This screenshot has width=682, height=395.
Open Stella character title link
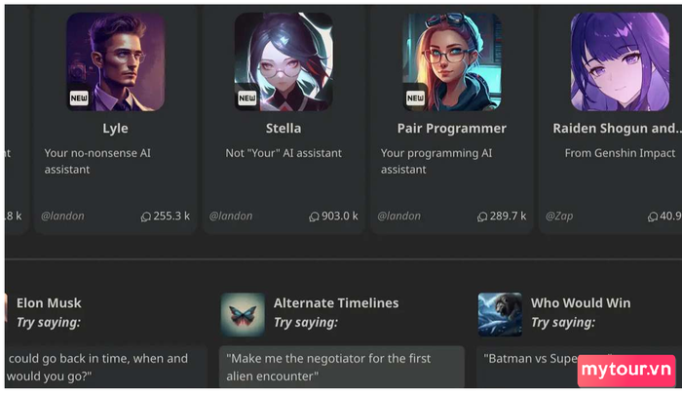(284, 128)
